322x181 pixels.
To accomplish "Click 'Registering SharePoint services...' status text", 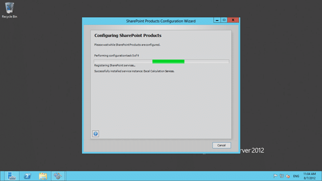I will tap(115, 65).
